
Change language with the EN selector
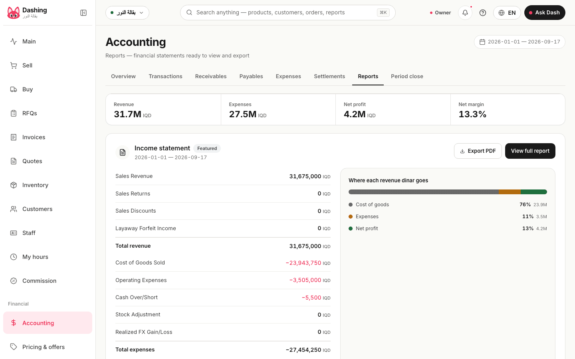coord(507,13)
